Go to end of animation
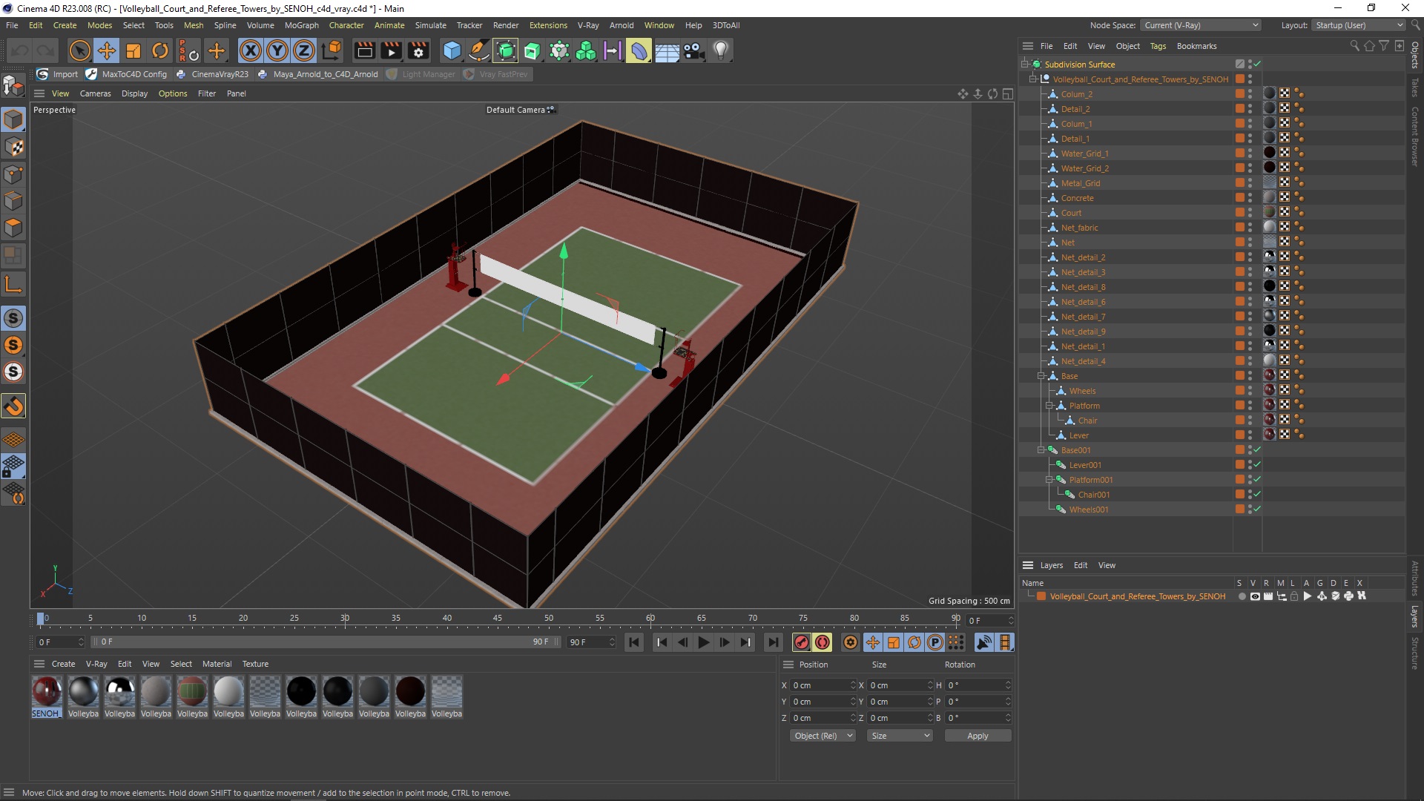The image size is (1424, 801). click(x=774, y=642)
